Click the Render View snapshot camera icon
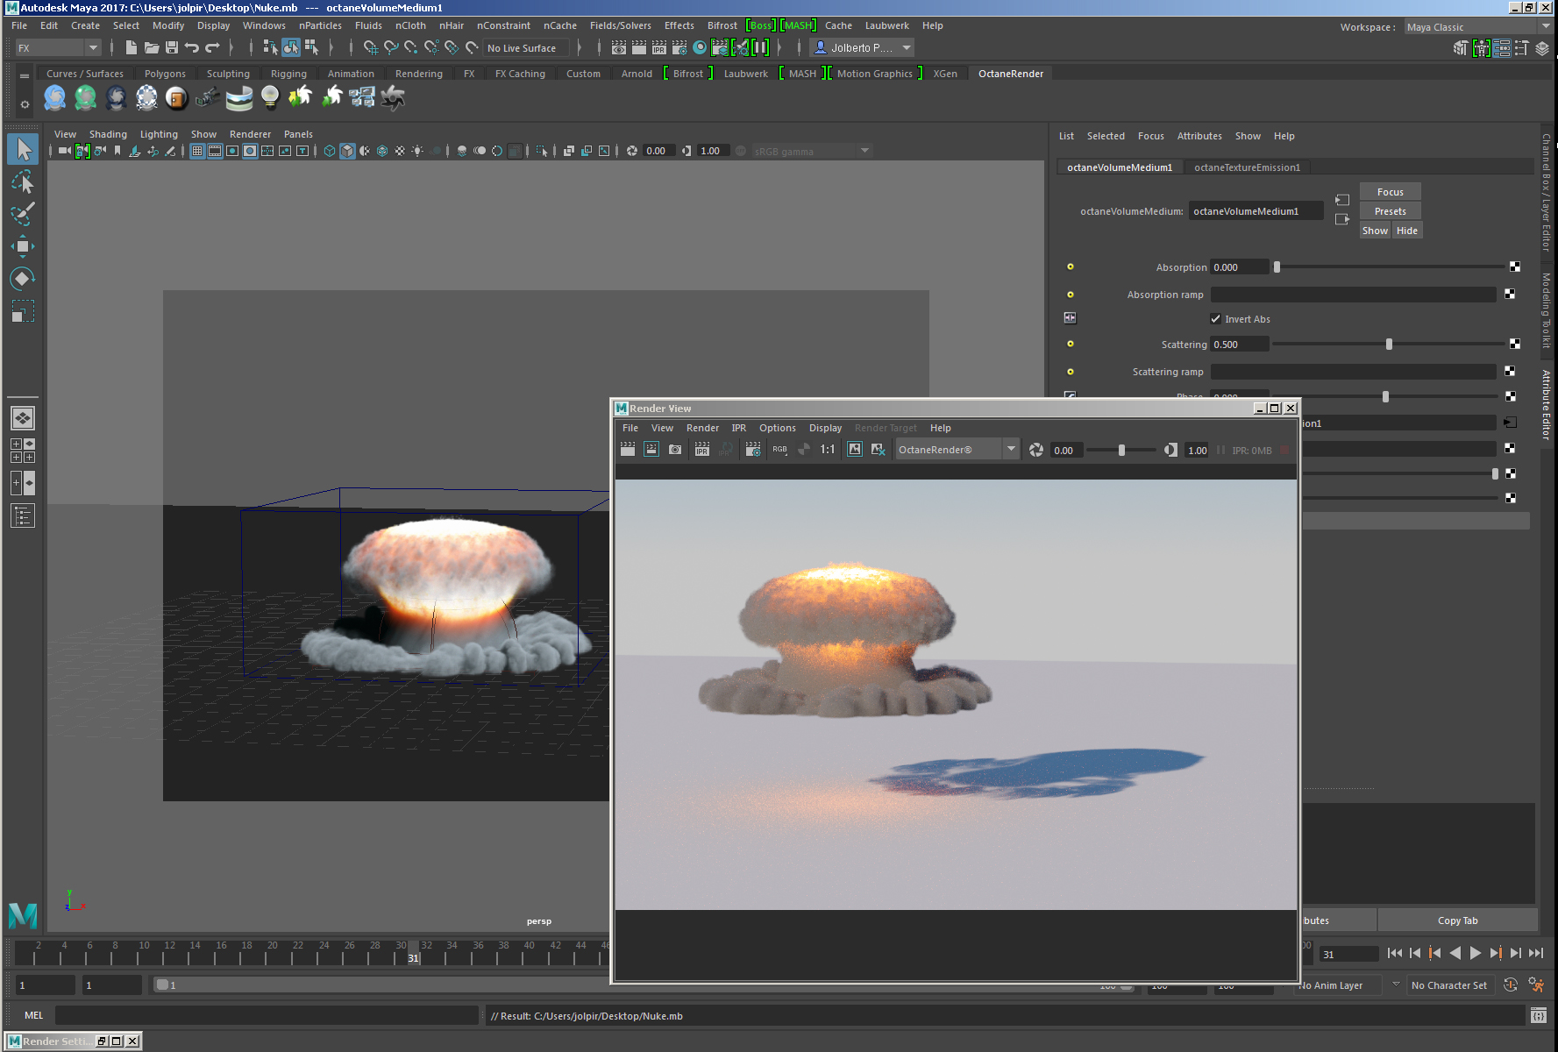The height and width of the screenshot is (1052, 1558). [675, 450]
